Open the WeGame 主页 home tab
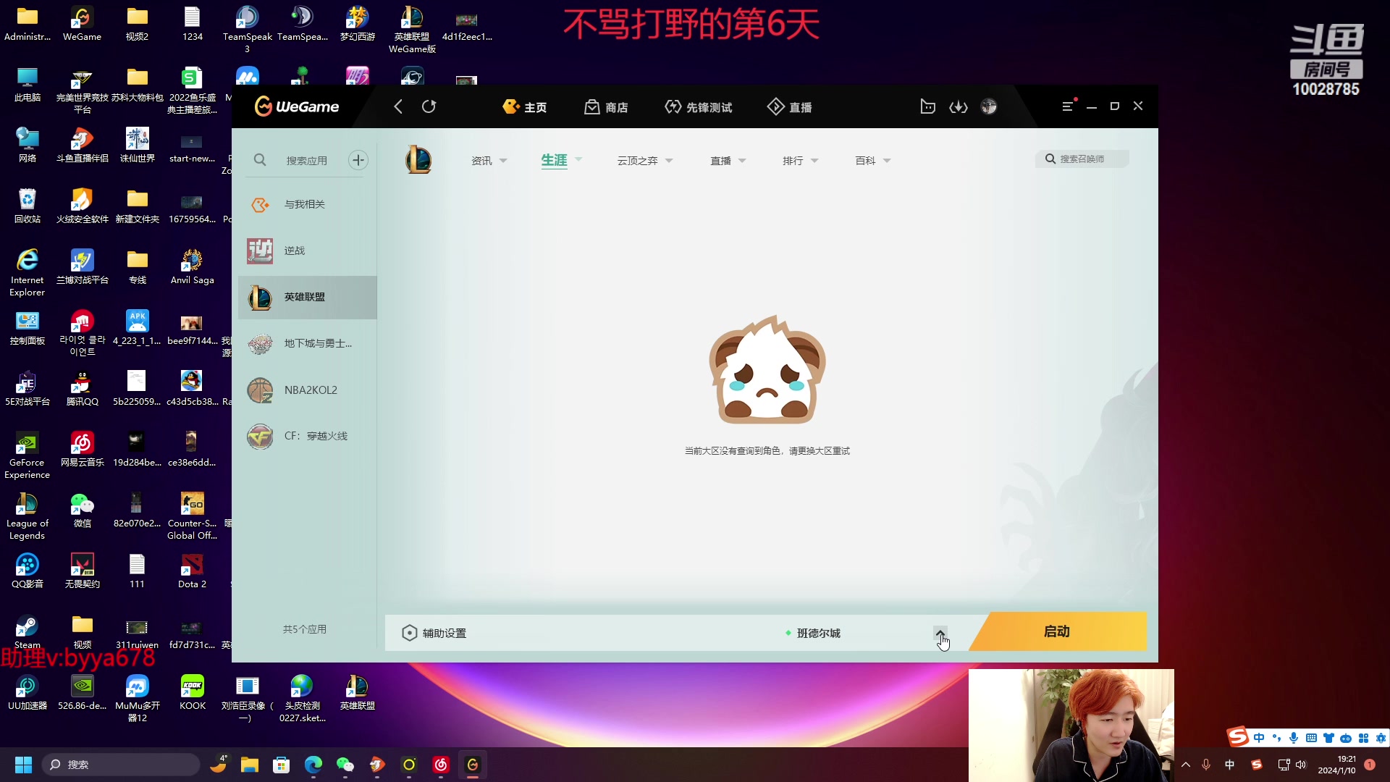The height and width of the screenshot is (782, 1390). [x=524, y=107]
